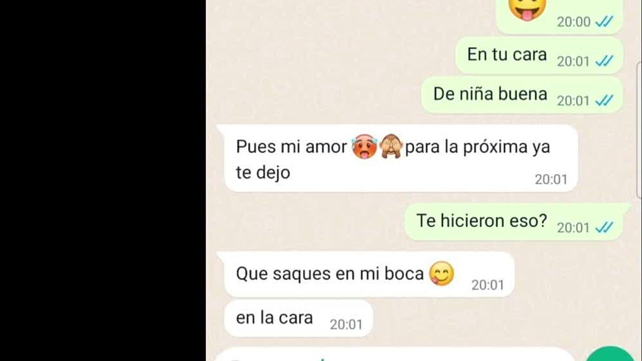The height and width of the screenshot is (361, 642).
Task: Click the see-no-evil monkey emoji
Action: click(x=391, y=147)
